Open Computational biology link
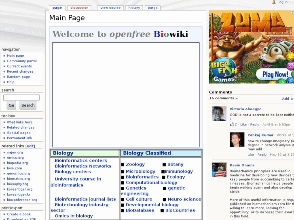 152,182
